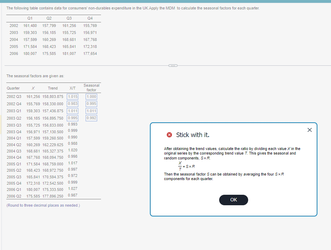Edit seasonal factor field for 2003 Q1

(x=92, y=111)
